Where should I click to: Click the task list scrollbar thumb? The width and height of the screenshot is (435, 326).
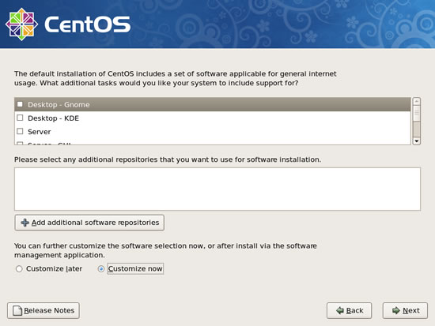click(416, 114)
